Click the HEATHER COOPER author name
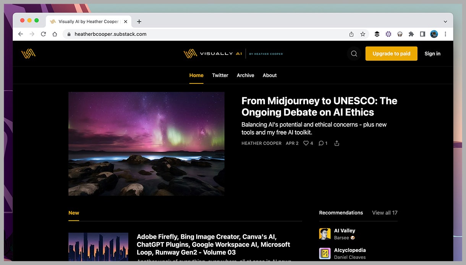This screenshot has height=265, width=466. 261,143
